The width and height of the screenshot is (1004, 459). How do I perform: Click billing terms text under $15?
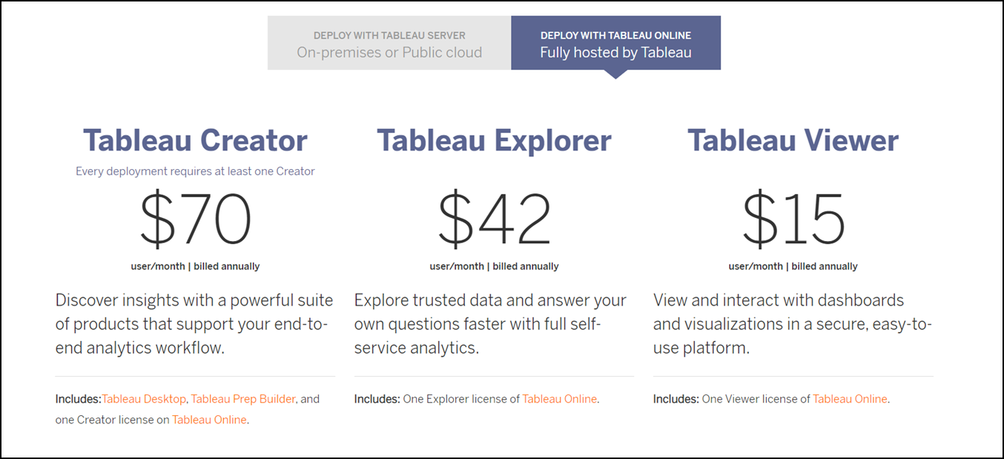[793, 266]
